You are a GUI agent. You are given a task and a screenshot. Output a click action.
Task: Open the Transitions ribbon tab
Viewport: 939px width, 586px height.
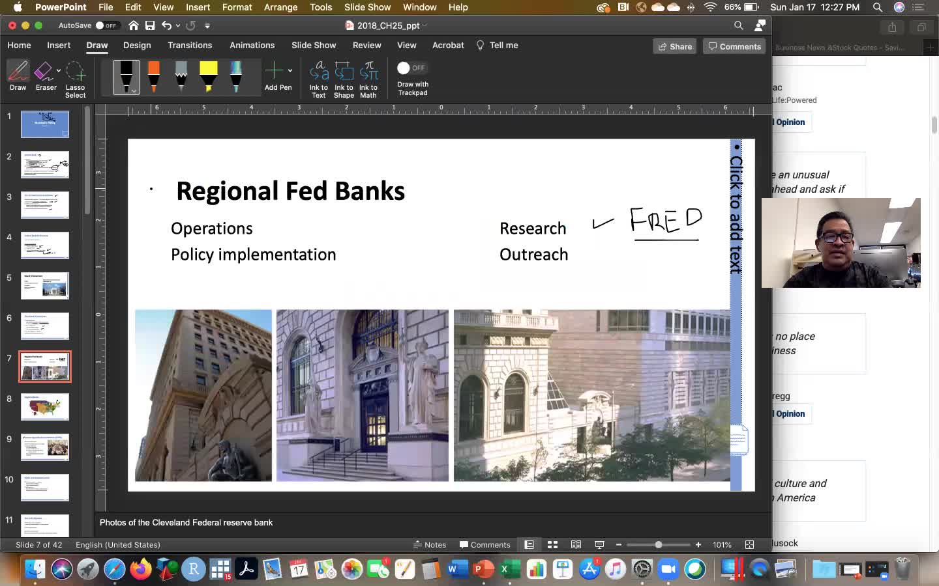click(x=190, y=45)
